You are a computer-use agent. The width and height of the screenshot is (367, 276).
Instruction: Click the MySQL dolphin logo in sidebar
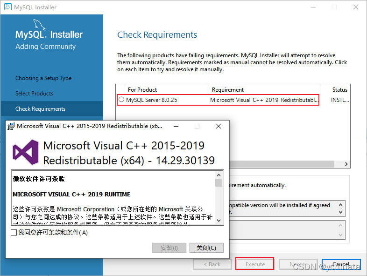click(39, 25)
